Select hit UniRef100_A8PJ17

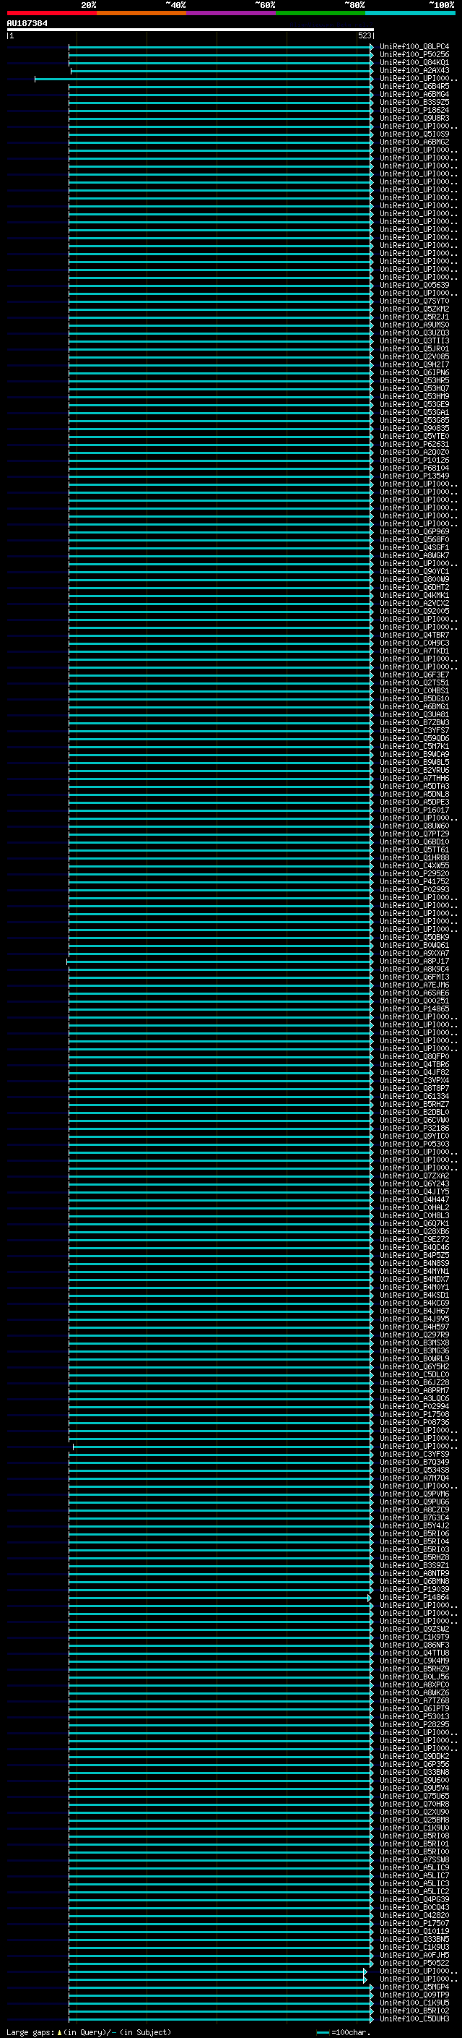[x=414, y=961]
